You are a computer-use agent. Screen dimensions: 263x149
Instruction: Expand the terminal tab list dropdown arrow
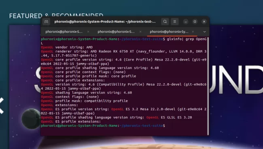(204, 31)
